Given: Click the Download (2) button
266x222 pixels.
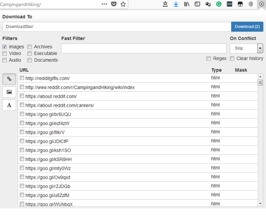Looking at the screenshot, I should point(247,26).
